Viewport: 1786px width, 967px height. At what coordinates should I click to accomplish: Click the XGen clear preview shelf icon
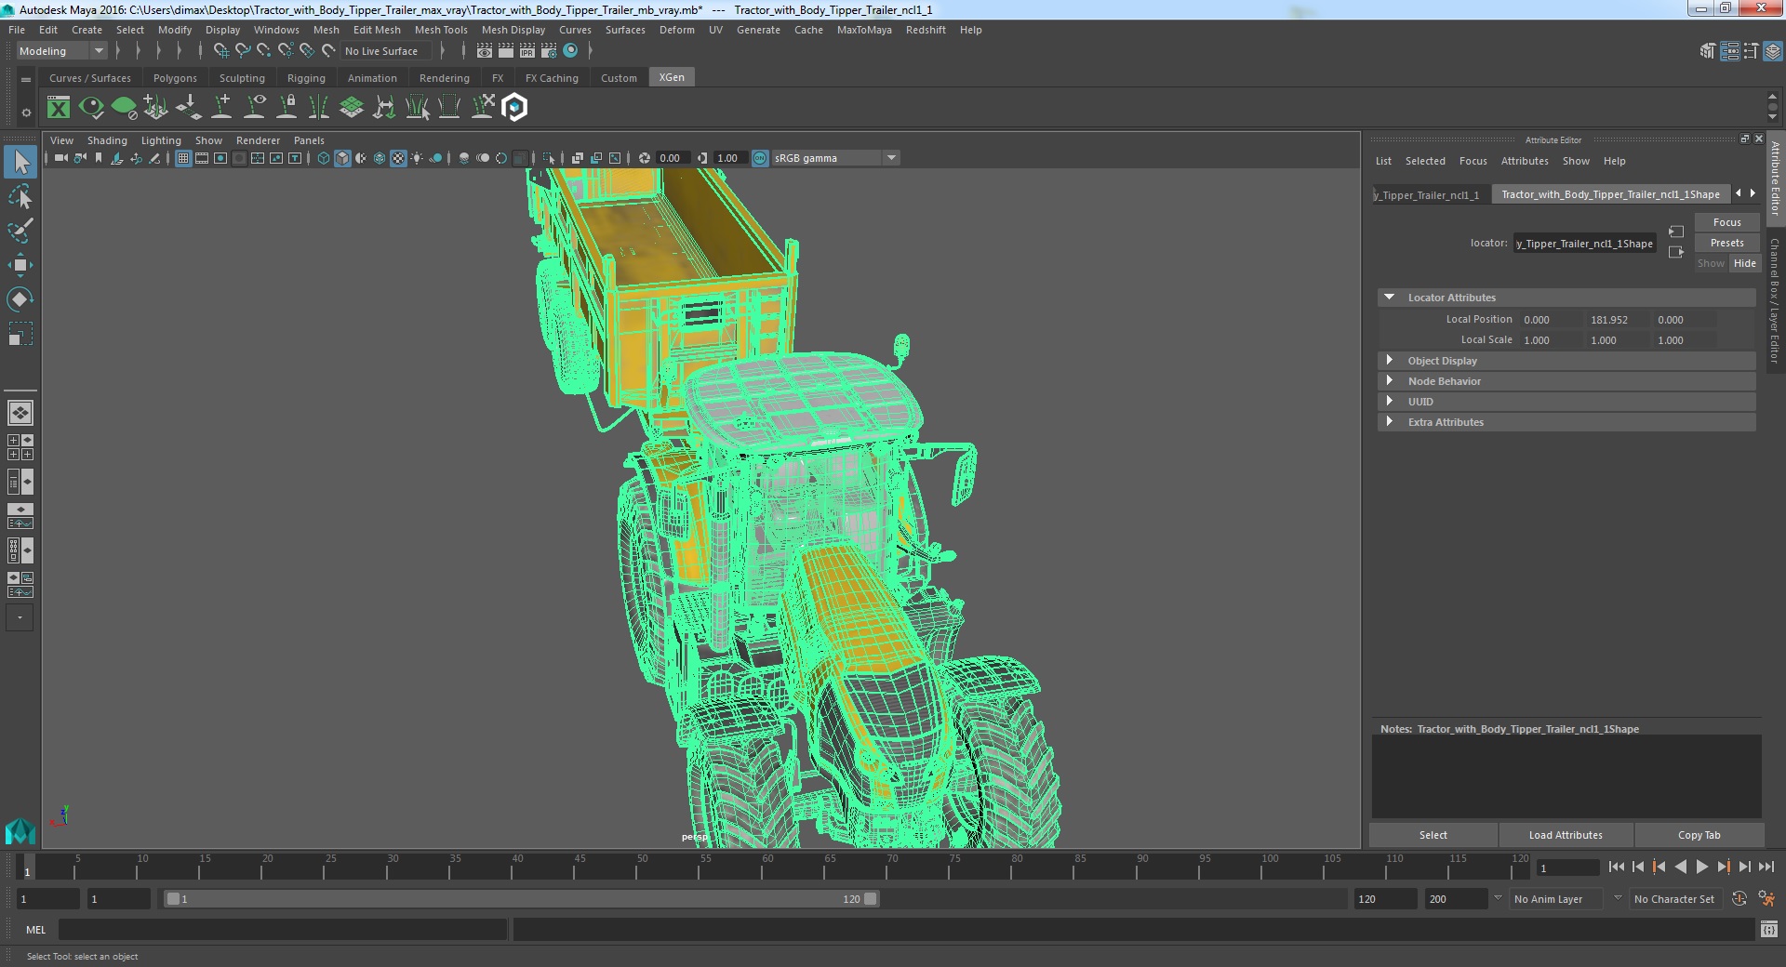coord(124,108)
